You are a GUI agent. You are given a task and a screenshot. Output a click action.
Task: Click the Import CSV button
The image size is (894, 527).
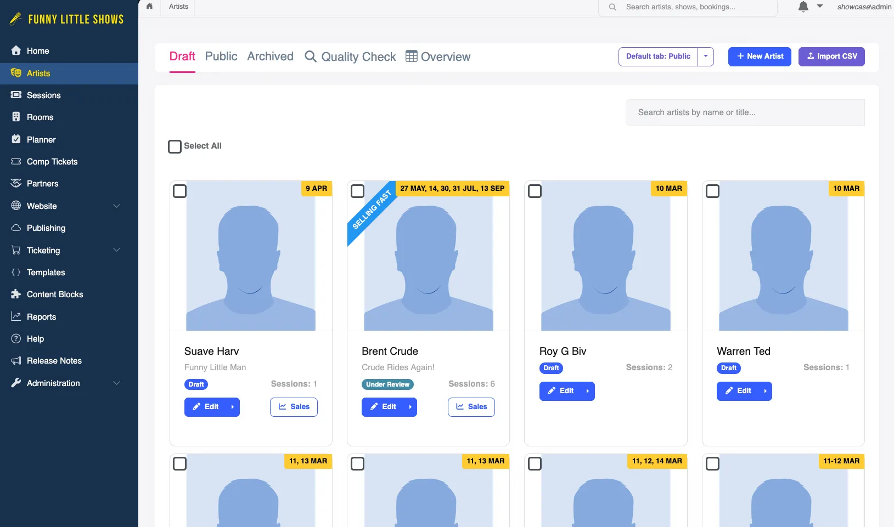831,56
